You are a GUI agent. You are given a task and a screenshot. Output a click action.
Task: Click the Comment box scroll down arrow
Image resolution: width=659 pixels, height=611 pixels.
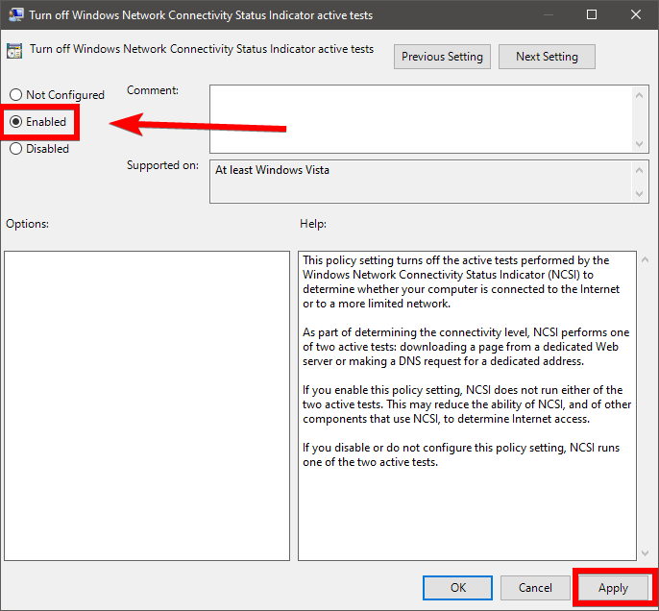pyautogui.click(x=639, y=144)
